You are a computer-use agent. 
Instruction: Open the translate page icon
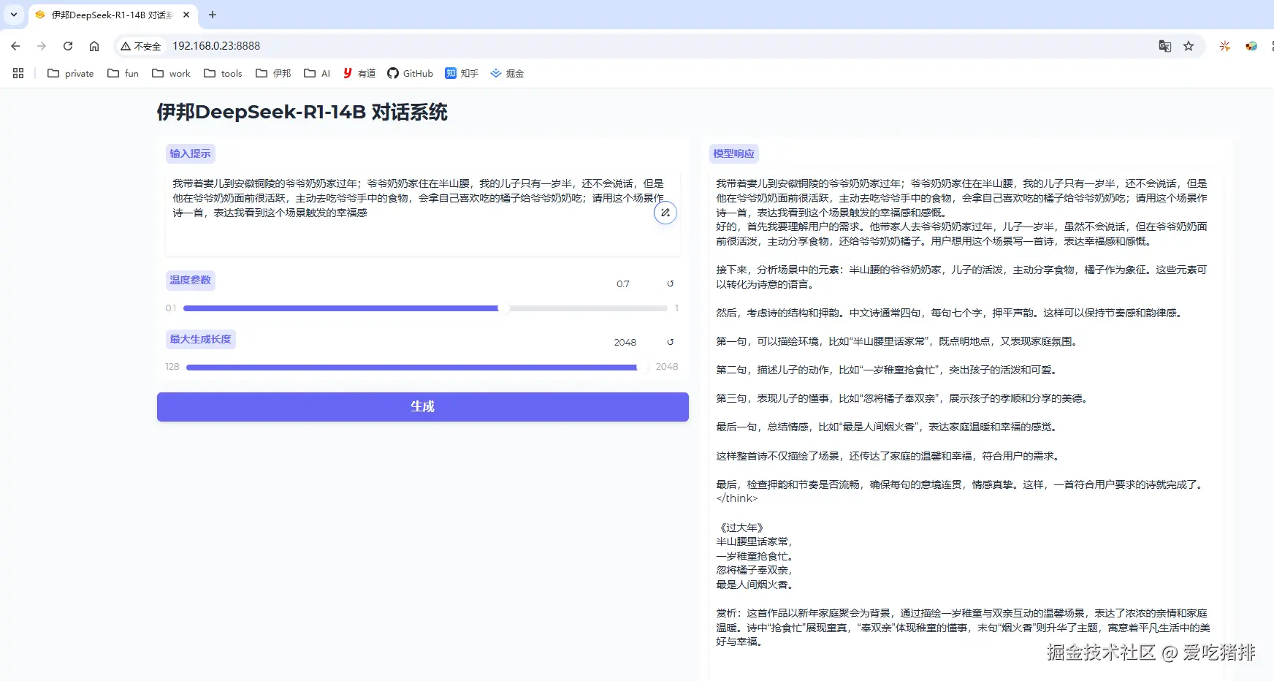click(x=1165, y=46)
